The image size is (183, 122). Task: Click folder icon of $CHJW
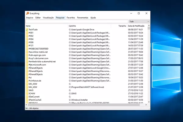tap(27, 94)
